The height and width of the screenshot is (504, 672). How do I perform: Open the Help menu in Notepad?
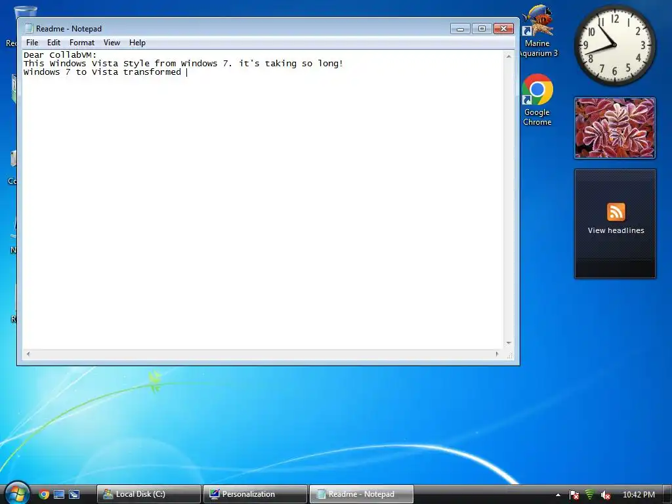click(x=137, y=43)
